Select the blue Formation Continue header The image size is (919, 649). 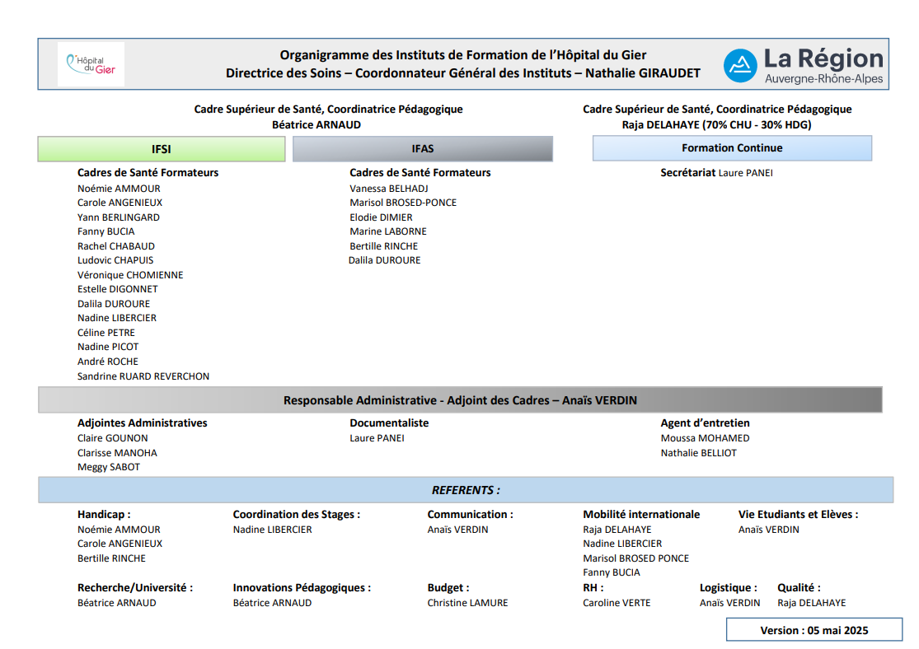tap(731, 148)
